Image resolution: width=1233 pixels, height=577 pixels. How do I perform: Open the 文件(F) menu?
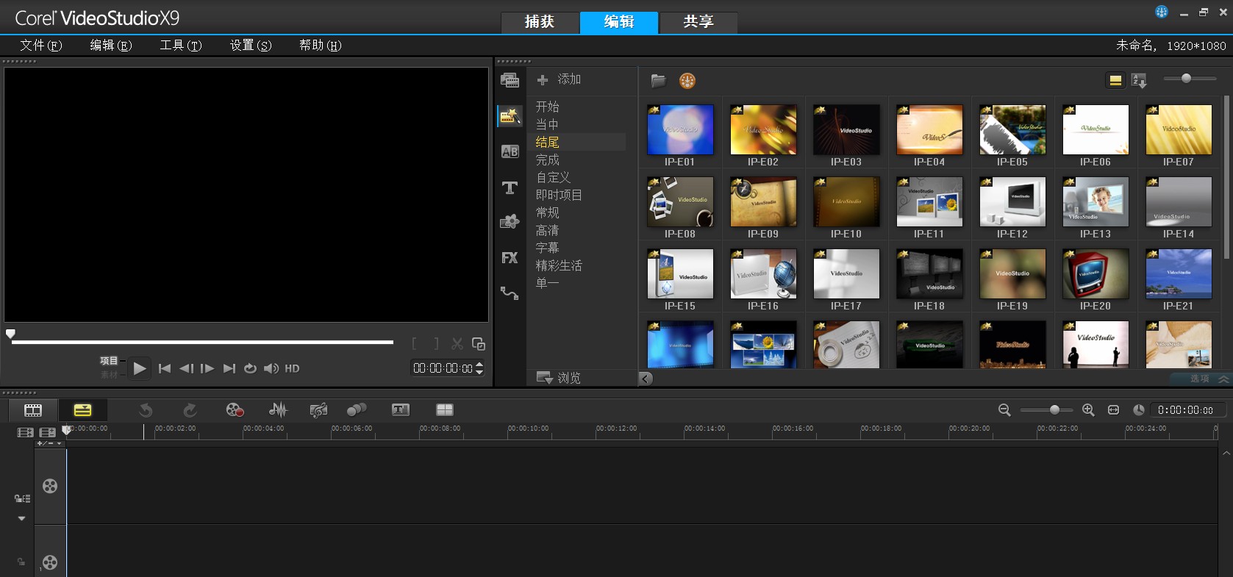point(41,46)
